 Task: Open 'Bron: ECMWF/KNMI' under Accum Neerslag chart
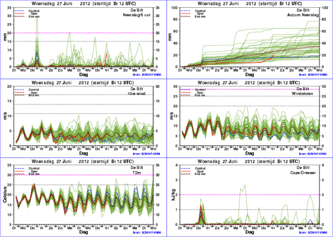click(313, 75)
